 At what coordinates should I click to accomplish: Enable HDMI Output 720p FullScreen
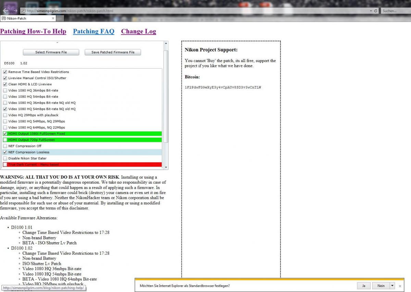(5, 140)
